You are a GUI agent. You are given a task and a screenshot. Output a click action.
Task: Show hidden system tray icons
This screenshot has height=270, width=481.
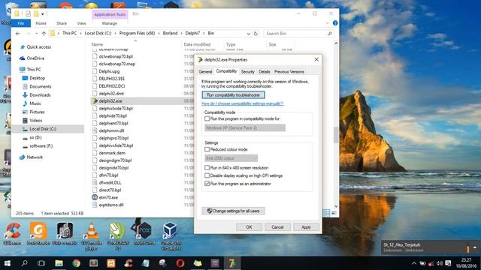click(414, 263)
